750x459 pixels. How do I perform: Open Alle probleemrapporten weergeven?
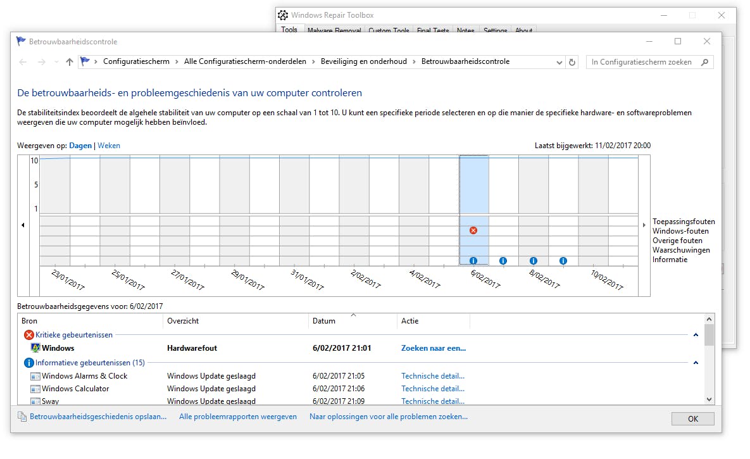tap(238, 417)
